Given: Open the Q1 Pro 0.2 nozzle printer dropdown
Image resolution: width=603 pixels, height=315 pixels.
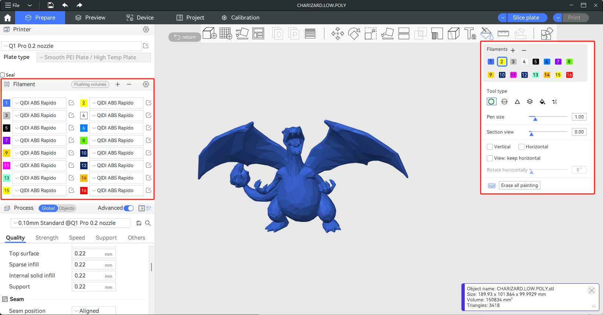Looking at the screenshot, I should [72, 46].
